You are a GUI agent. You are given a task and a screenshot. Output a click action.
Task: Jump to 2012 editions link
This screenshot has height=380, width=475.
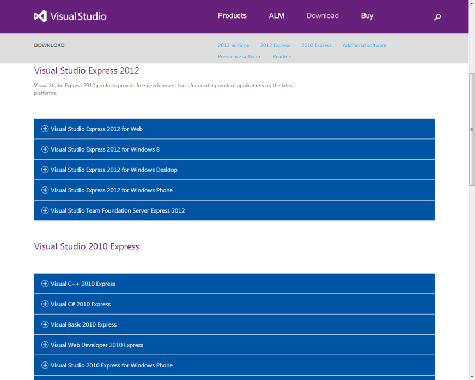pyautogui.click(x=234, y=45)
